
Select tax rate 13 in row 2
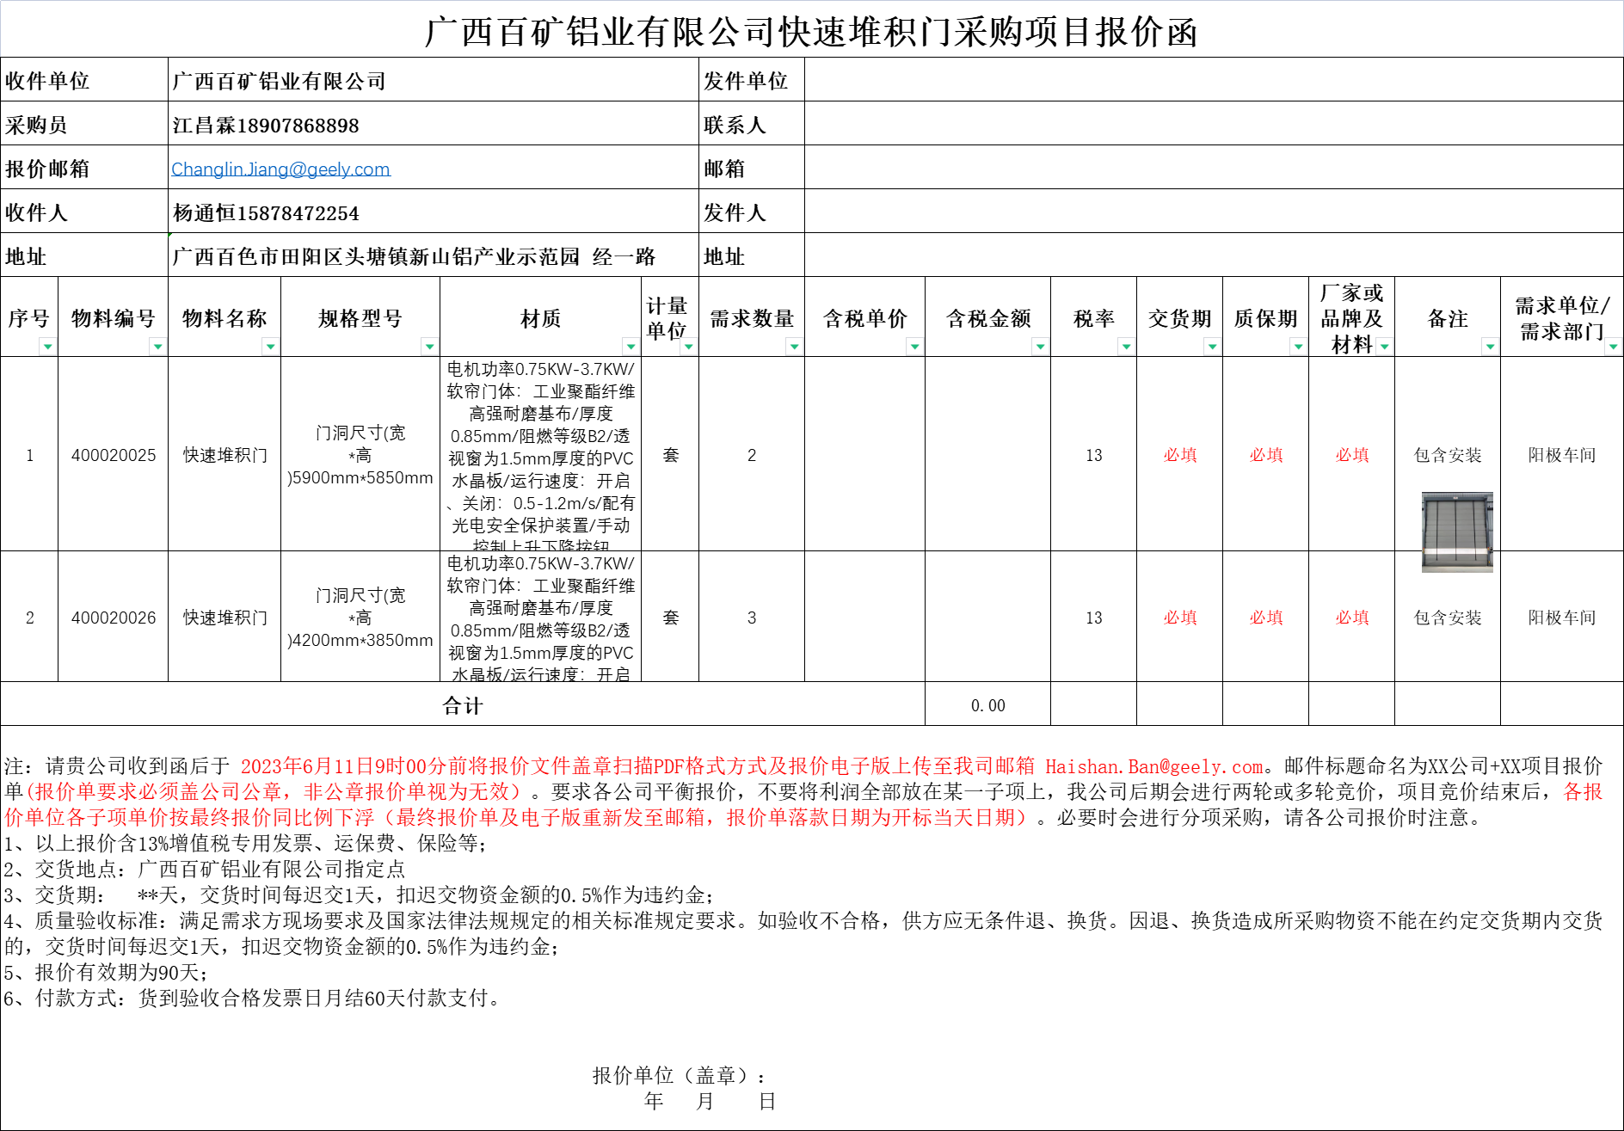[1093, 618]
